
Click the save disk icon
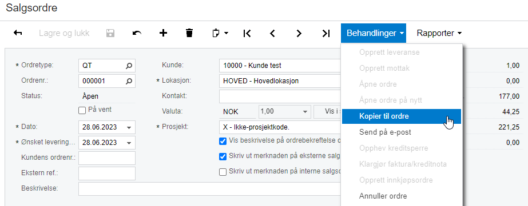coord(110,33)
